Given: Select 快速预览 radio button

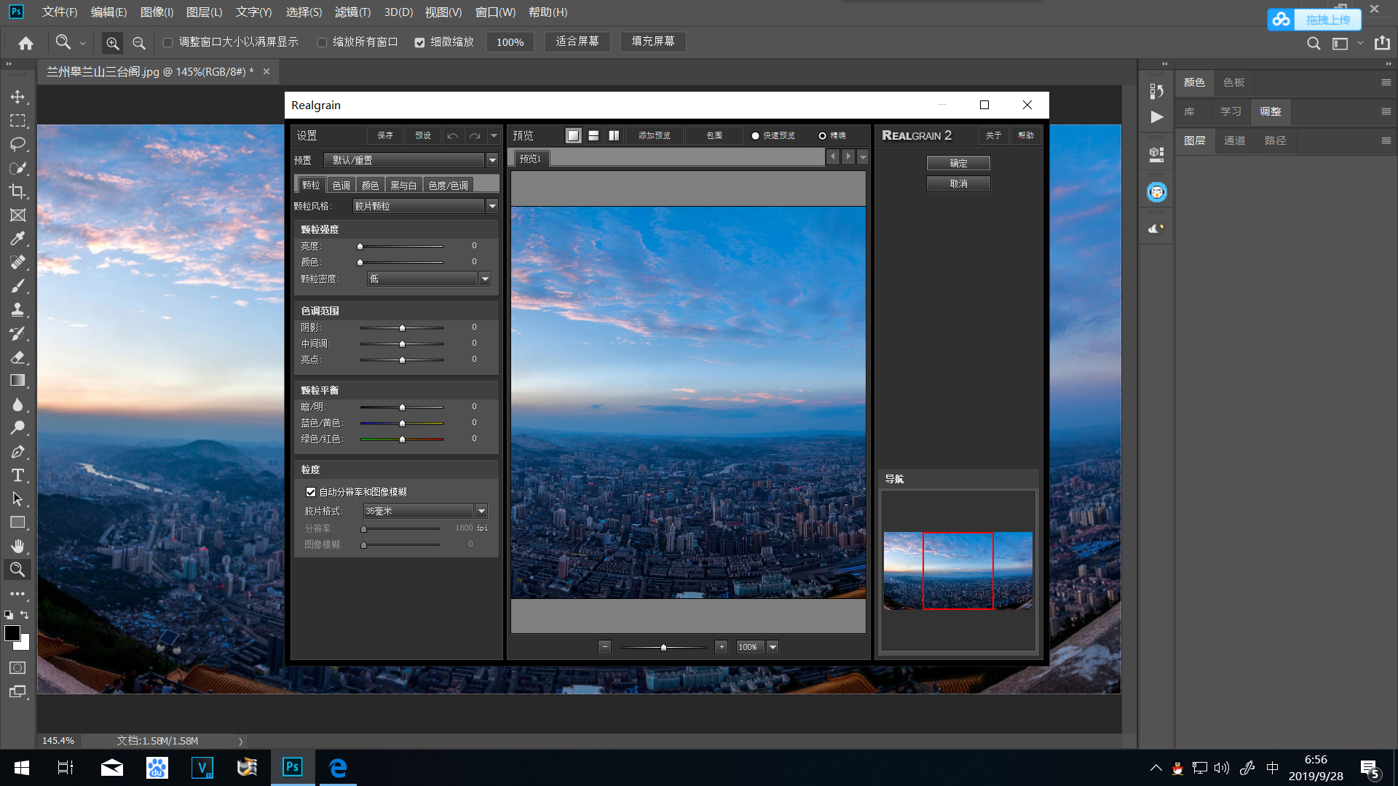Looking at the screenshot, I should tap(755, 135).
